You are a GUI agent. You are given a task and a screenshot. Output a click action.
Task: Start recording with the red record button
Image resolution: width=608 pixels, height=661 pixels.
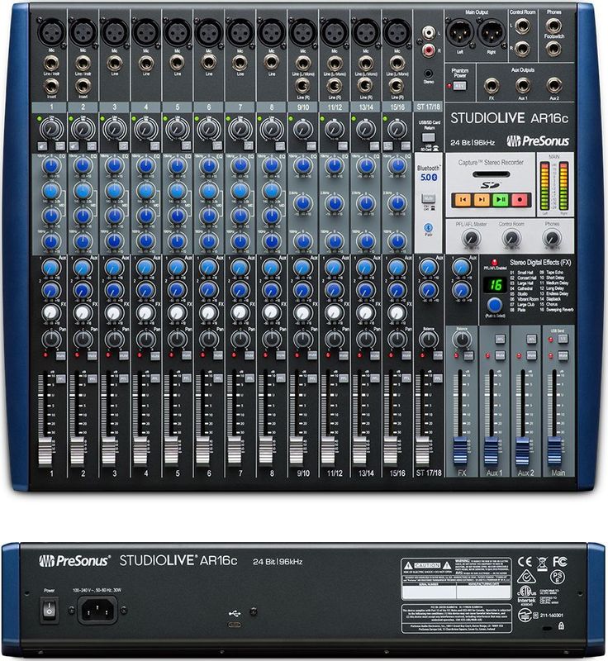tap(520, 200)
